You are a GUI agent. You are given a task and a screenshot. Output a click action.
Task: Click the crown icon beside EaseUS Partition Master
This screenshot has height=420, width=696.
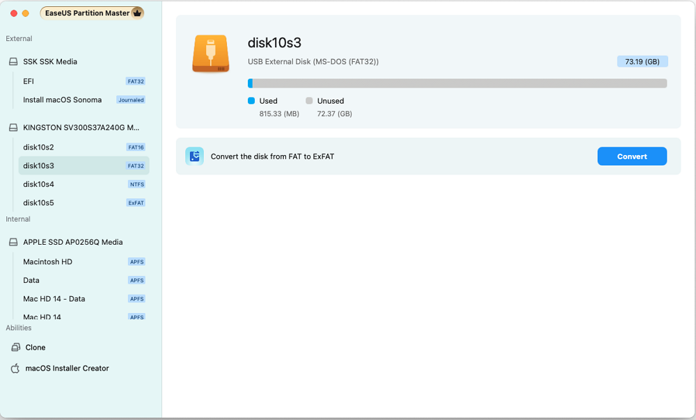click(x=137, y=13)
